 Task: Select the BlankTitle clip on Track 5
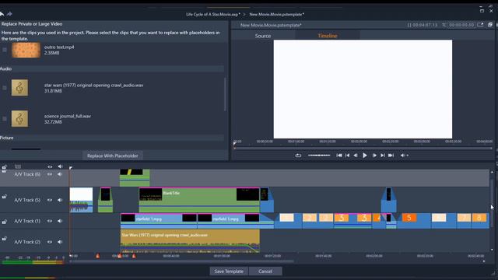coord(199,200)
